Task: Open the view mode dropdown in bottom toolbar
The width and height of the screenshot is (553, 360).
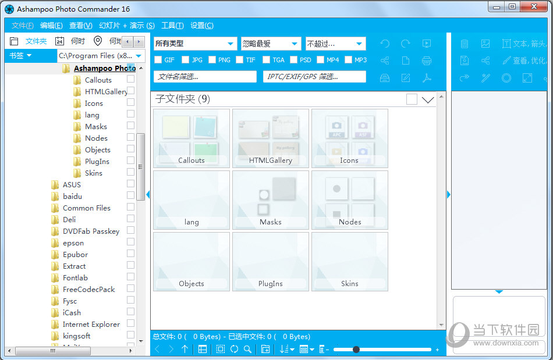Action: point(306,349)
